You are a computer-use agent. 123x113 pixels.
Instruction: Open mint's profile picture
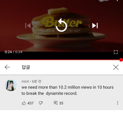11,85
